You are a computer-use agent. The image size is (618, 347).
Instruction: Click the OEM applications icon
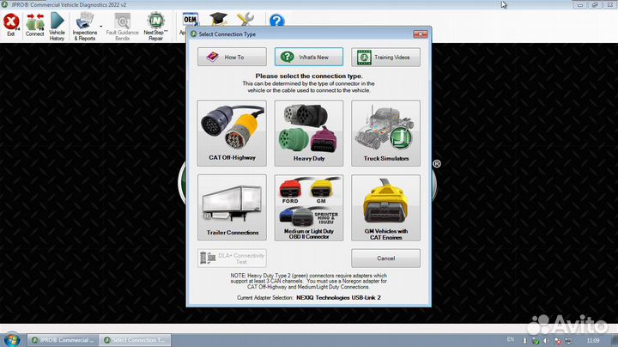coord(191,19)
